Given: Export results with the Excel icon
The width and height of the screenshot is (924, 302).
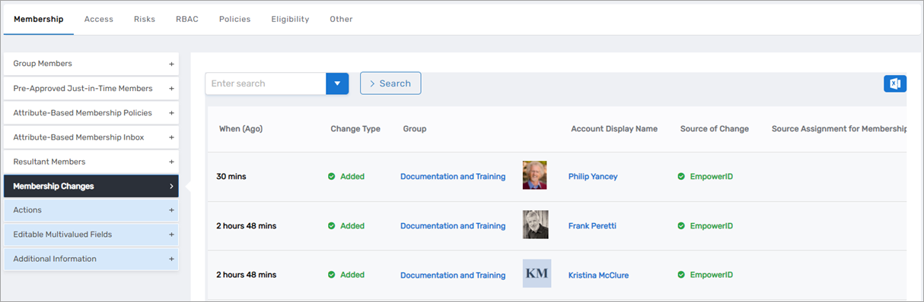Looking at the screenshot, I should click(x=895, y=83).
